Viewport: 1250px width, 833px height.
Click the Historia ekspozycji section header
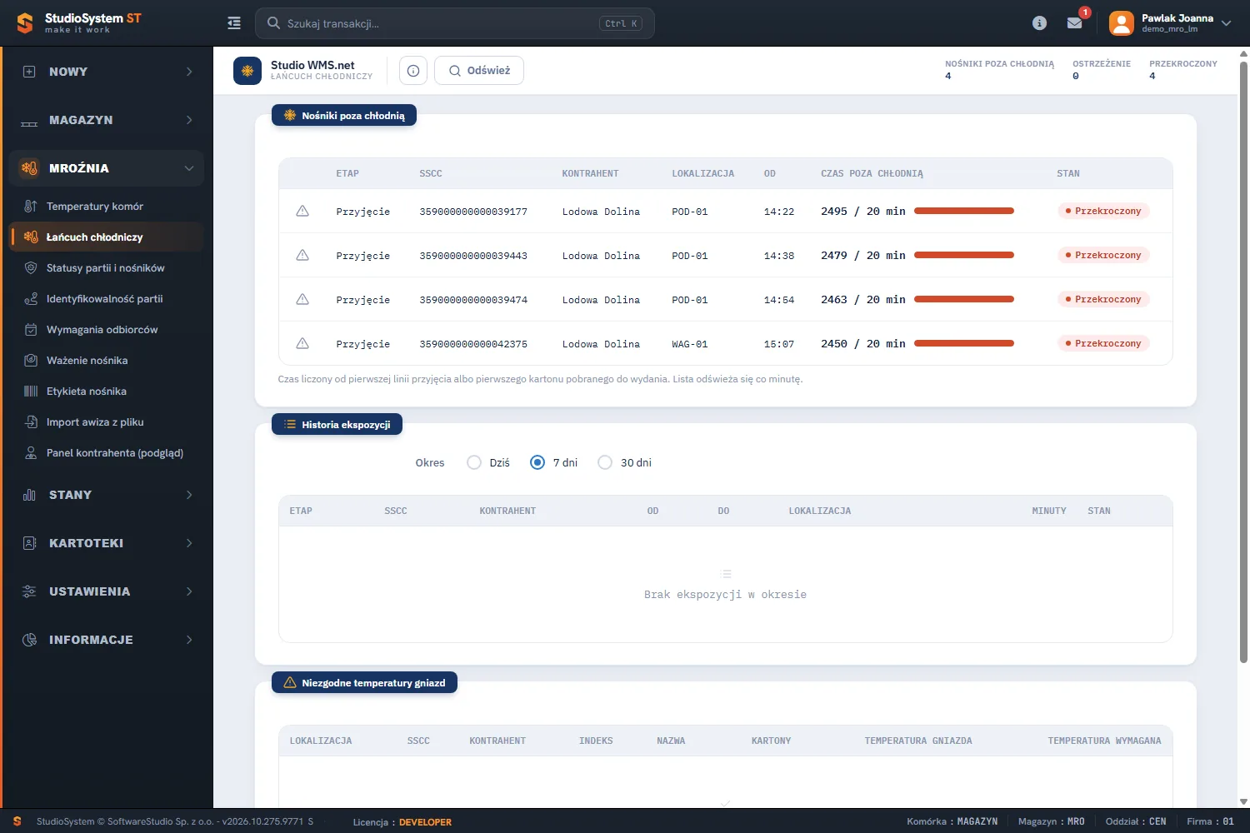click(337, 425)
